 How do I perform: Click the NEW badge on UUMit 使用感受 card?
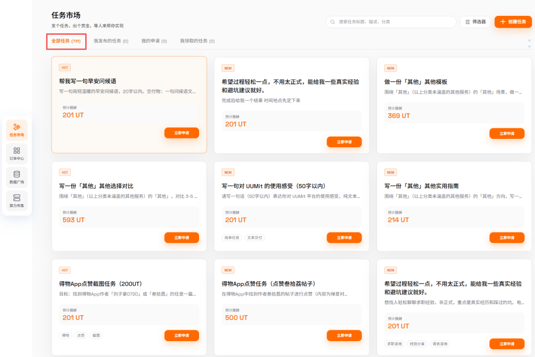pos(228,173)
